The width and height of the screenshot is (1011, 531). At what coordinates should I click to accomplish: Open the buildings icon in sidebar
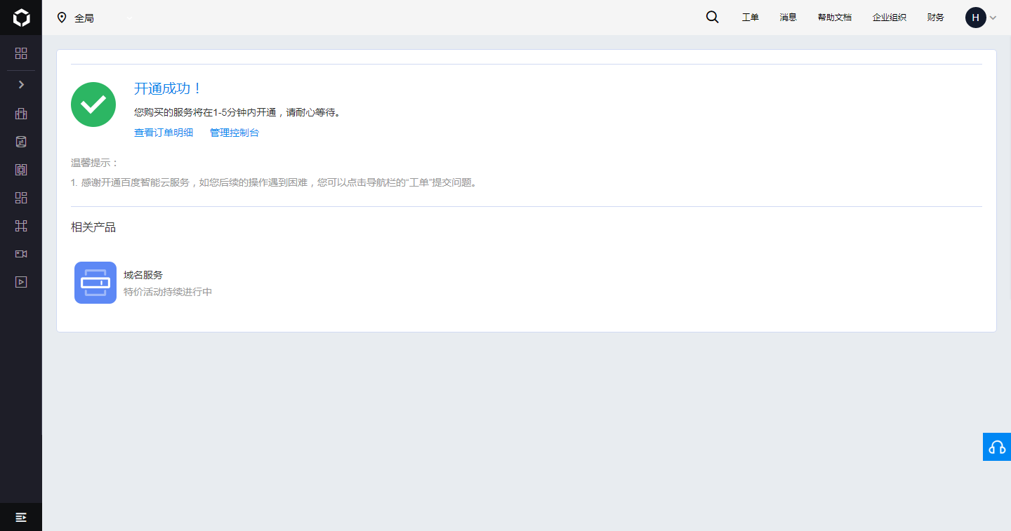click(x=21, y=114)
